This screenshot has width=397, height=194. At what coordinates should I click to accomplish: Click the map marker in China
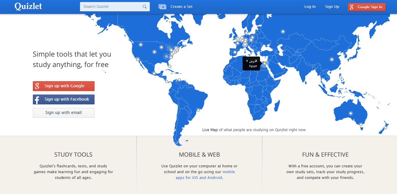332,59
